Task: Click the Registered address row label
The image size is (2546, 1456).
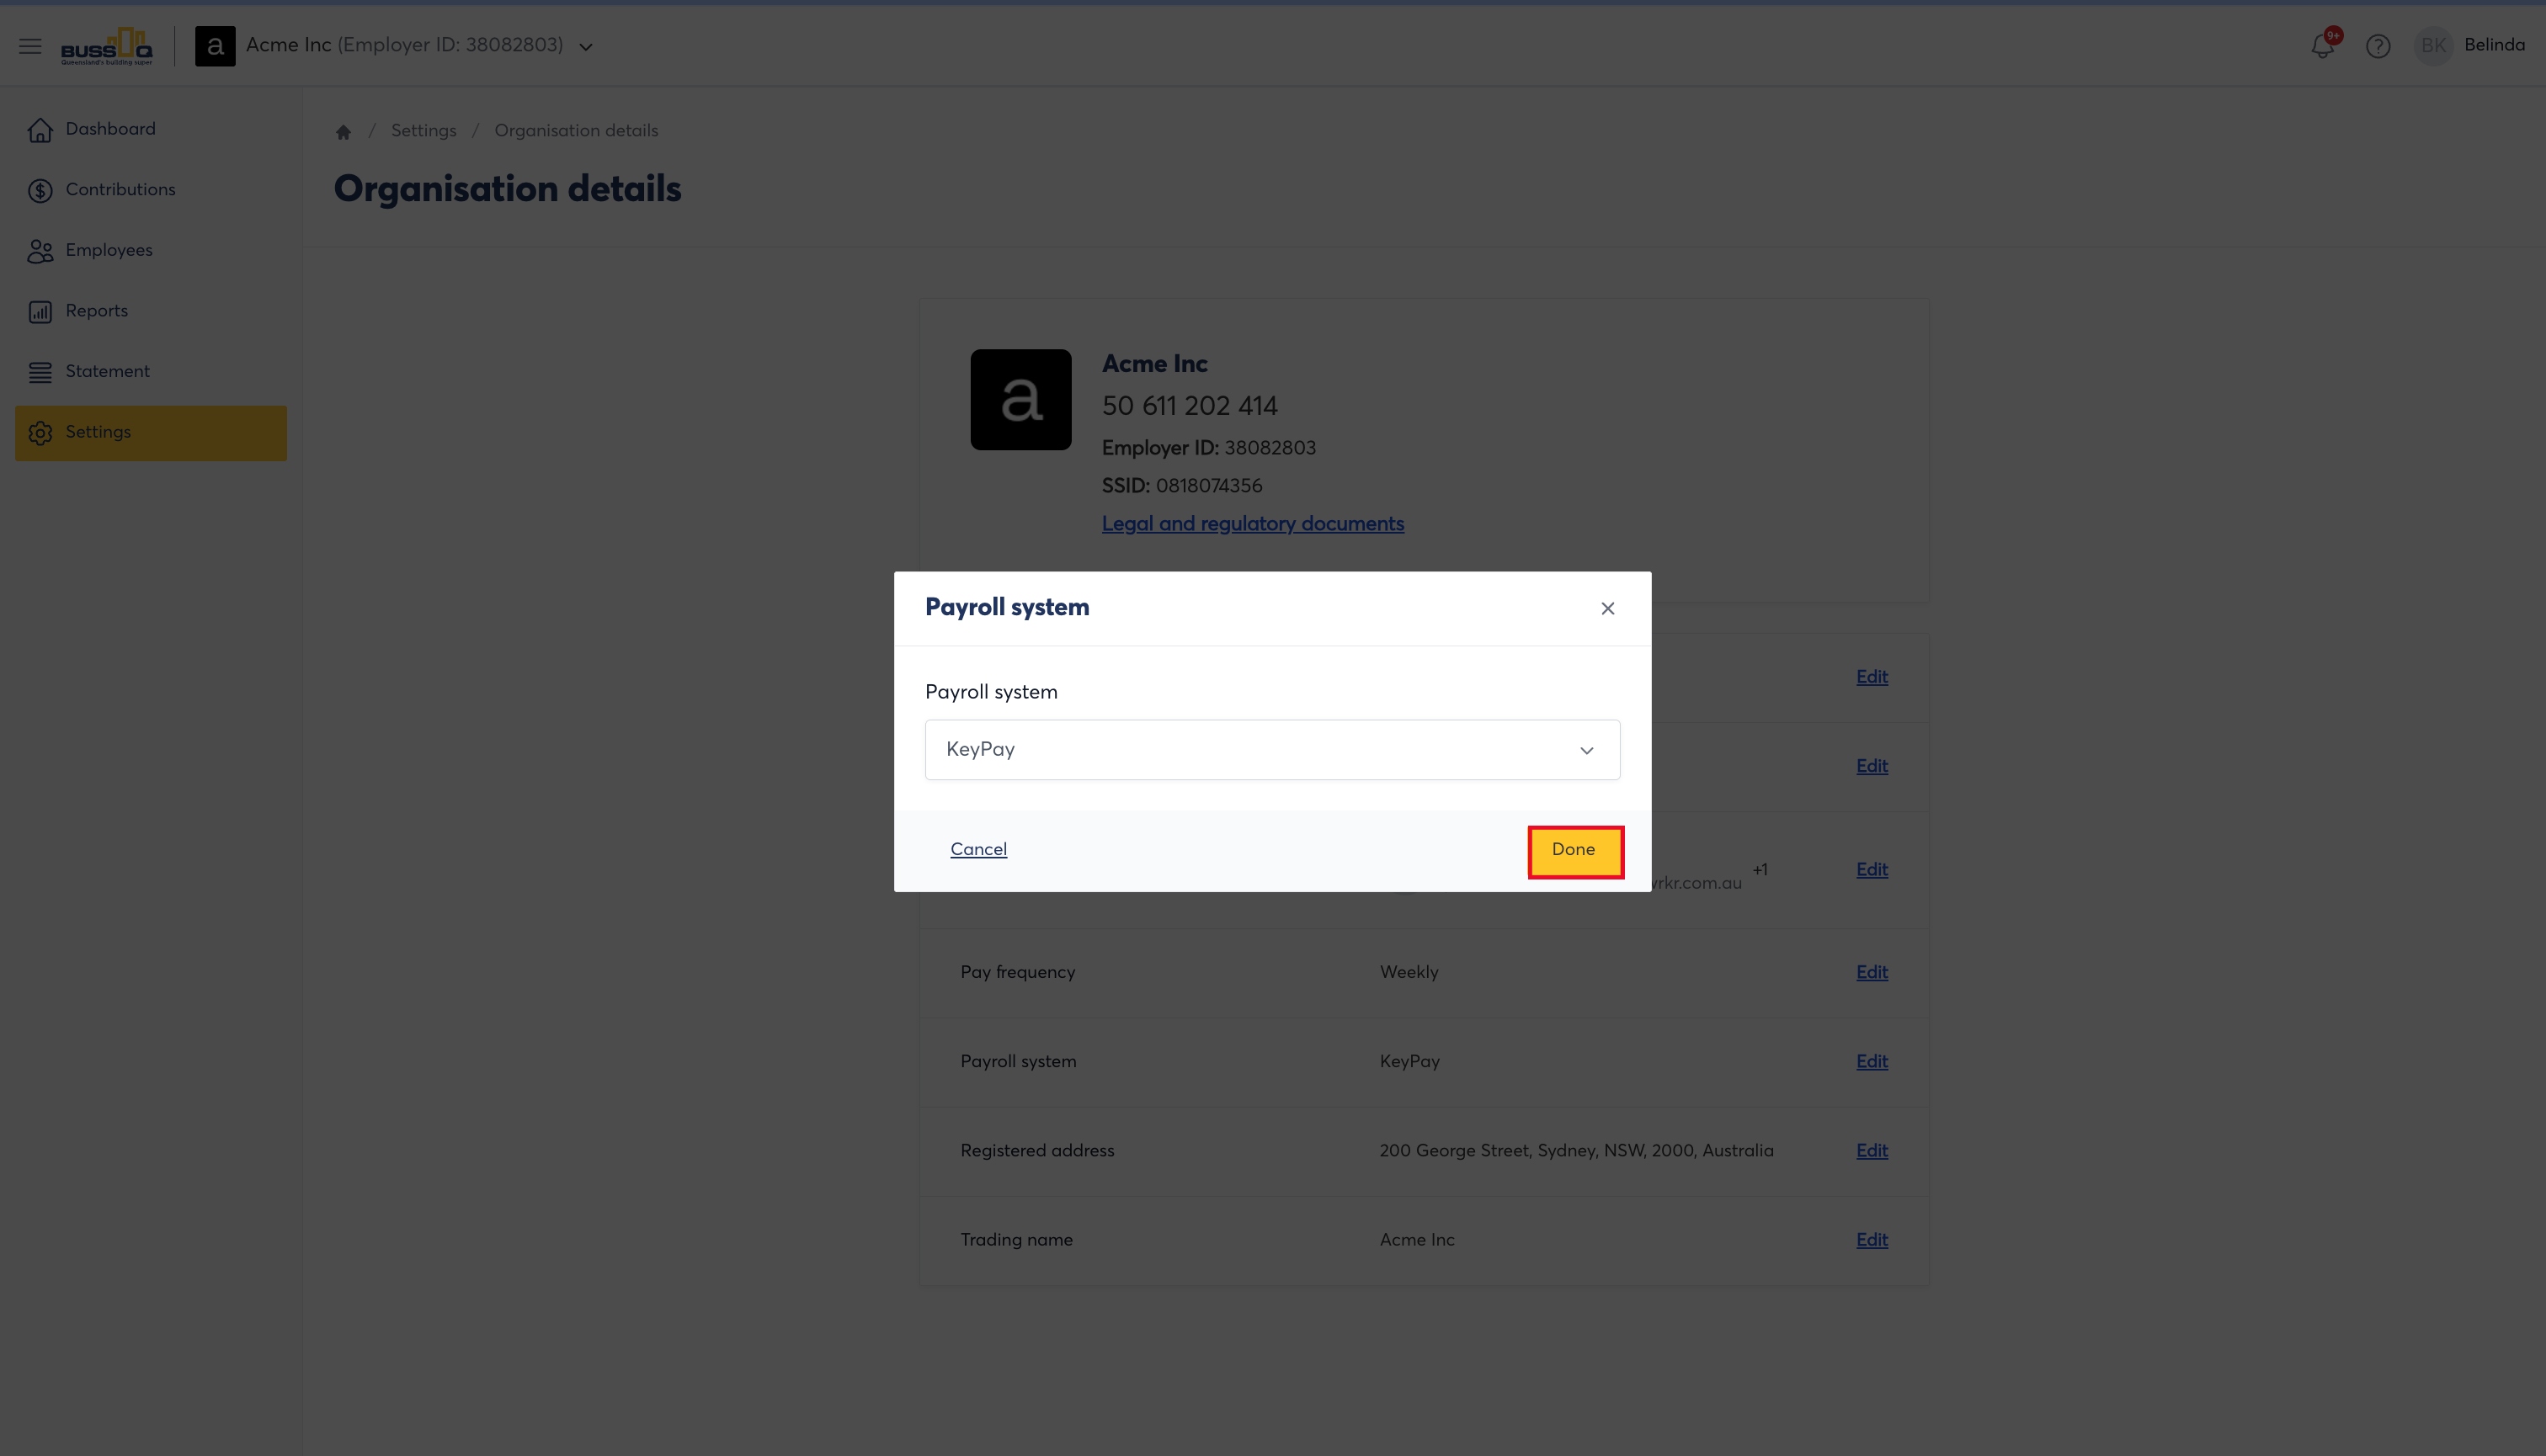Action: tap(1037, 1151)
